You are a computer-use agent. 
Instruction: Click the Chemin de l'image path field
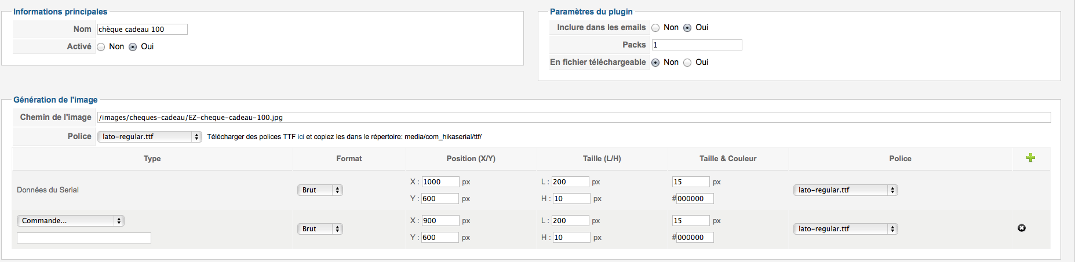coord(574,118)
